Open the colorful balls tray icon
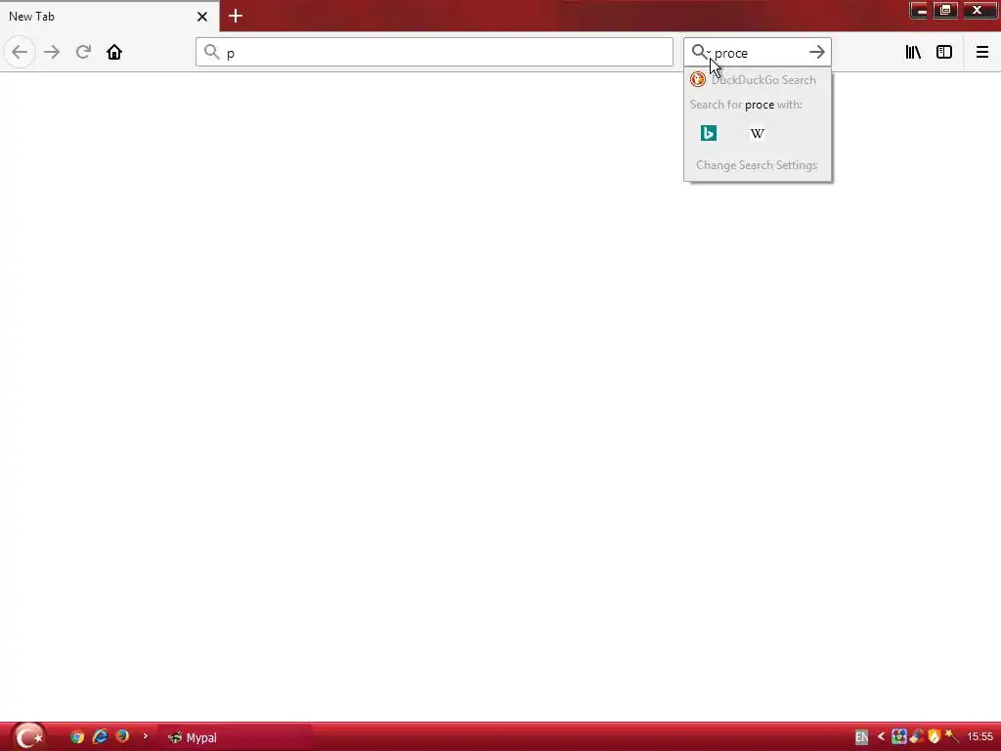The width and height of the screenshot is (1001, 751). pyautogui.click(x=899, y=737)
